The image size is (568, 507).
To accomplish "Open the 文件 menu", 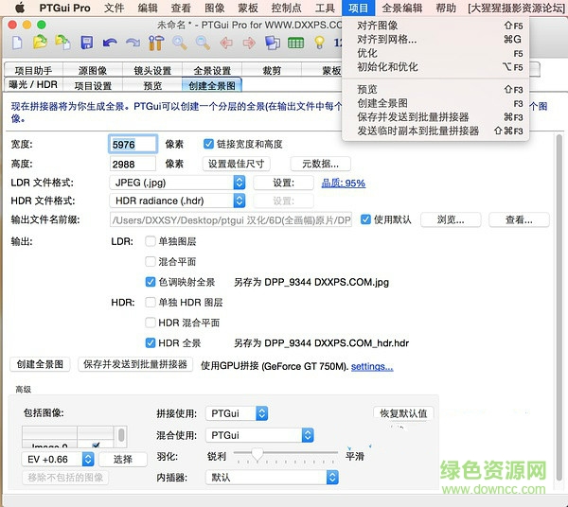I will click(115, 8).
